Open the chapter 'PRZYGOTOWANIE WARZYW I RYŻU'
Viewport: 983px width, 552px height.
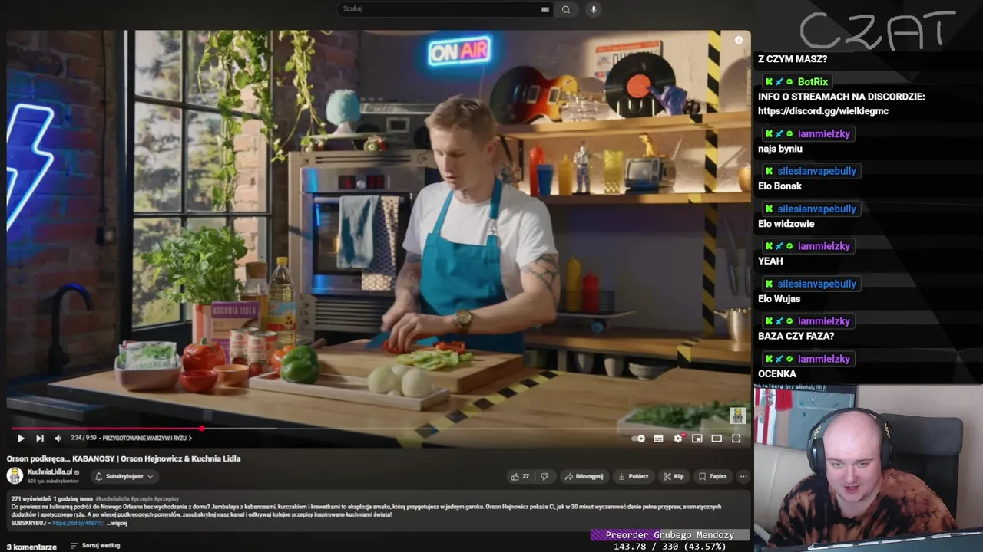point(147,439)
